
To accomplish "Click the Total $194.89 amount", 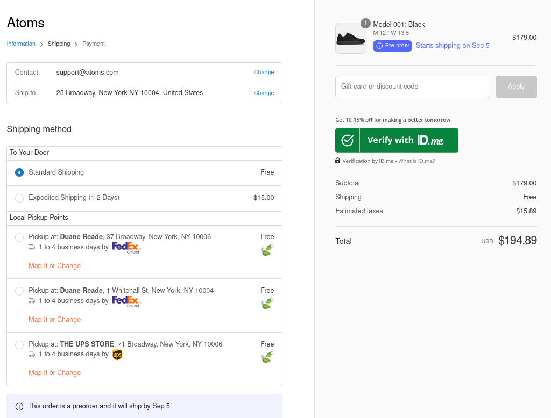I will tap(517, 240).
